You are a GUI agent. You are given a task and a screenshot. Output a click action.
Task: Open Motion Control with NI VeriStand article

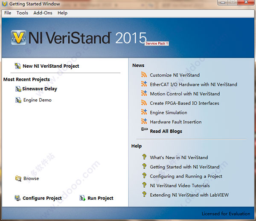point(185,94)
